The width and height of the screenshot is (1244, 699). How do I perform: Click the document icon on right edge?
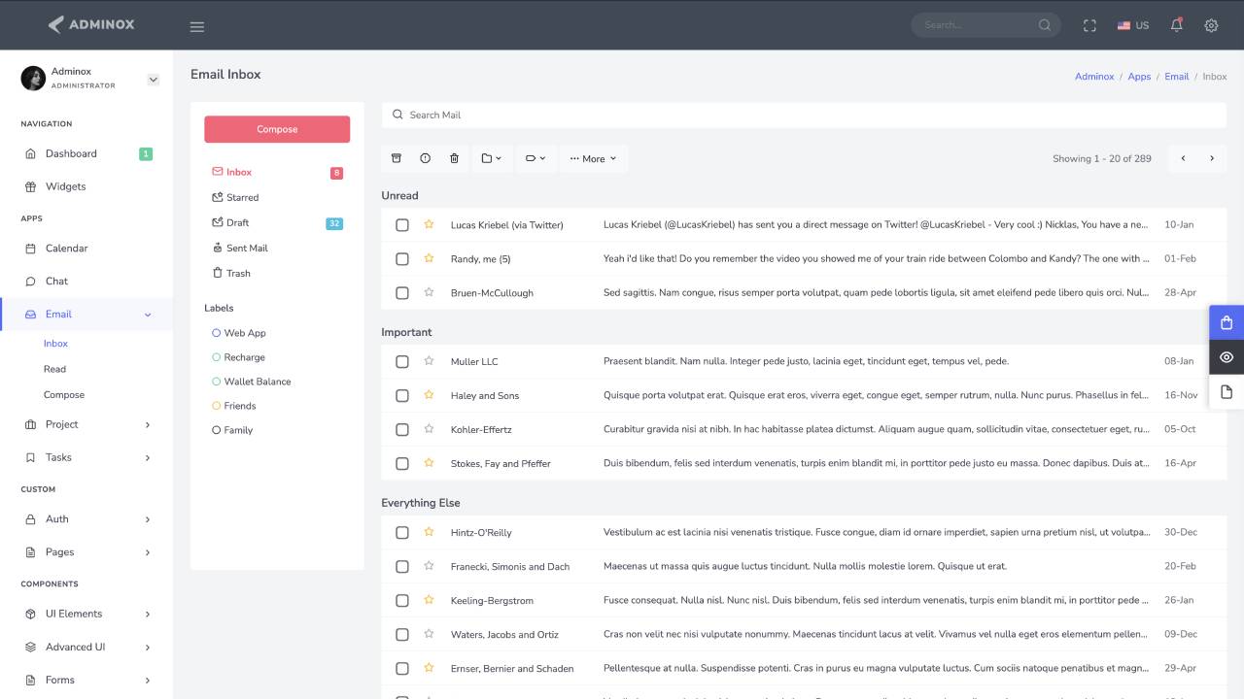[1227, 391]
